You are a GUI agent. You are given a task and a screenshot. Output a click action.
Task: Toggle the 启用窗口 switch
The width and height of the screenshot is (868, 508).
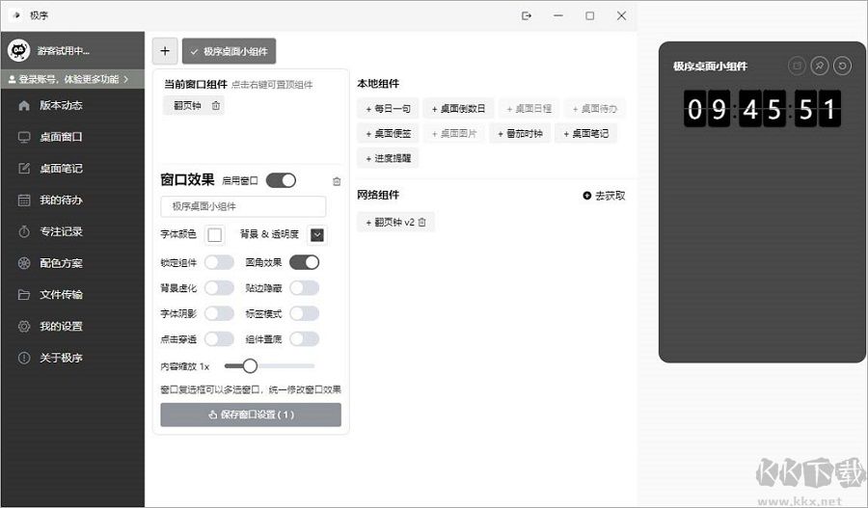(281, 180)
